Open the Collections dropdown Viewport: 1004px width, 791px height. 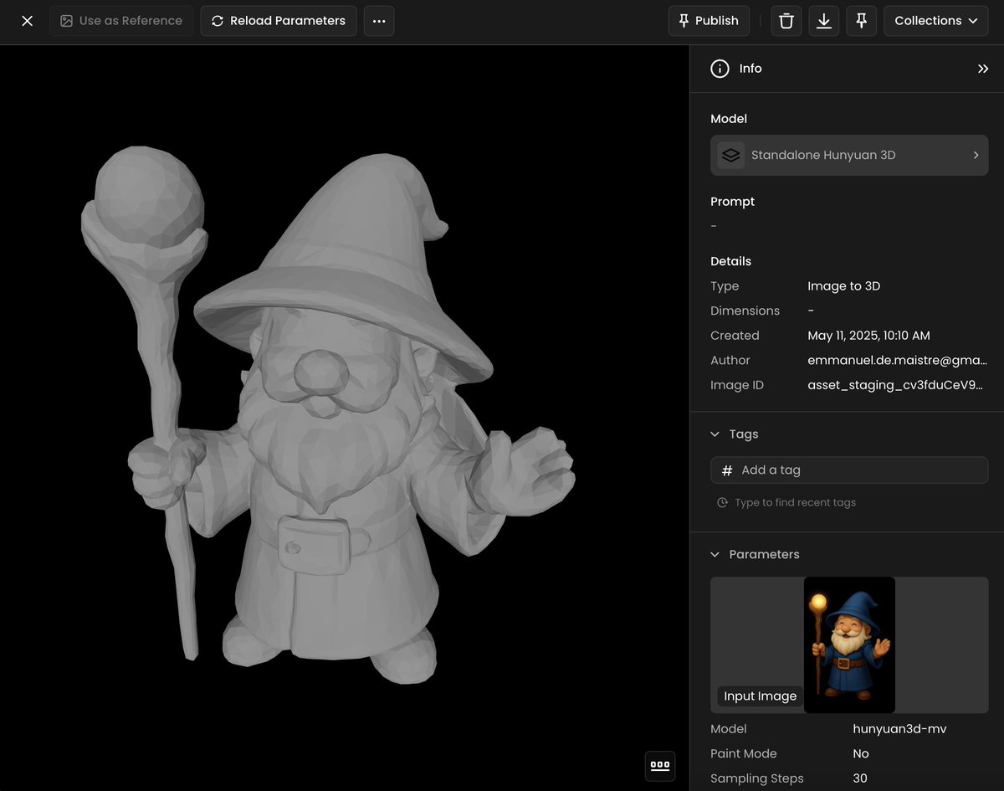click(x=936, y=21)
